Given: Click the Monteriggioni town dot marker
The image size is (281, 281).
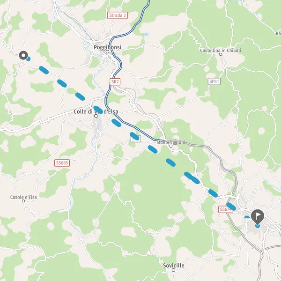Looking at the screenshot, I should pos(171,146).
